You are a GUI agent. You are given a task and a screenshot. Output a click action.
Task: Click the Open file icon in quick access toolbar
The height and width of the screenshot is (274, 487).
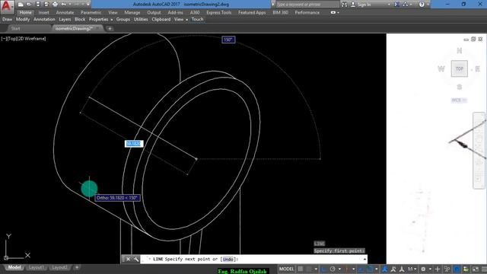coord(29,5)
